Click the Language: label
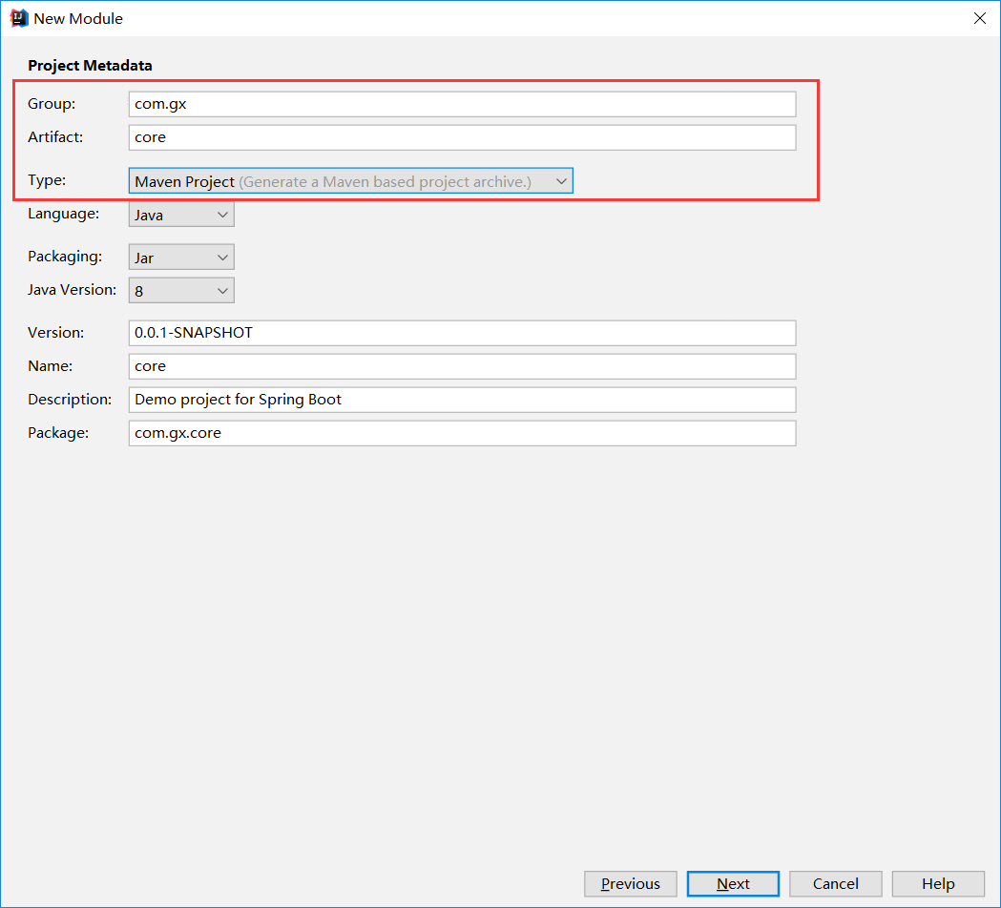The width and height of the screenshot is (1001, 908). pos(64,214)
